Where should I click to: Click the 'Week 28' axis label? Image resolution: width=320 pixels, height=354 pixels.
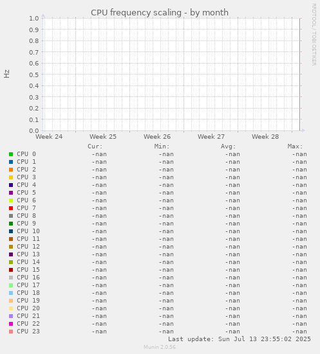(x=265, y=137)
